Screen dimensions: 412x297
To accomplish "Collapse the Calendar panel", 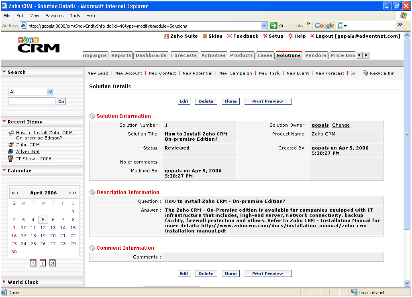I will [x=4, y=170].
